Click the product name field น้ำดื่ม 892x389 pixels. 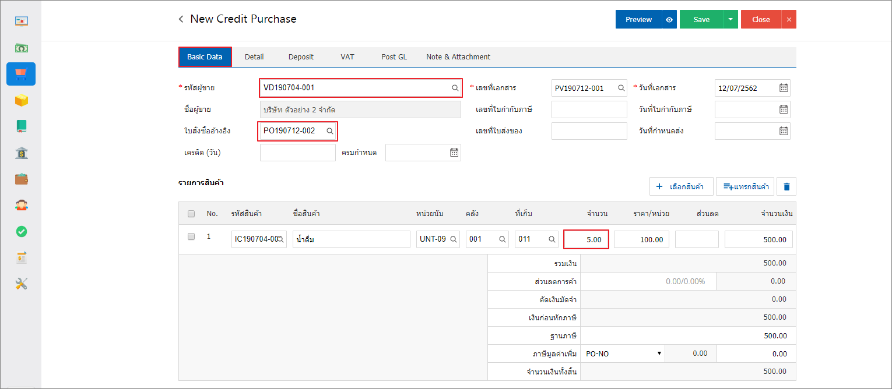point(352,239)
